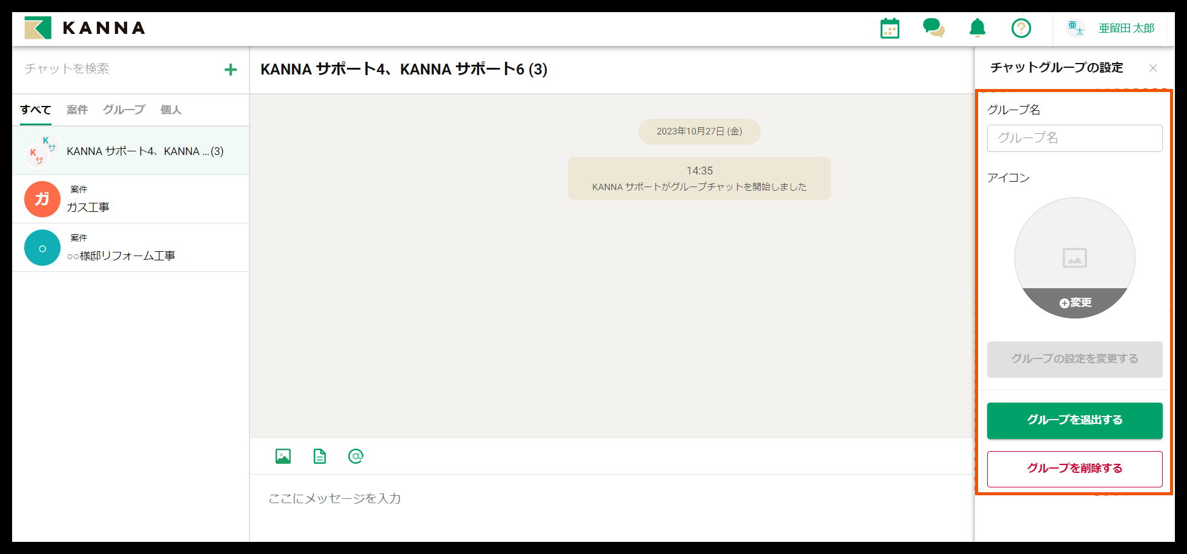This screenshot has width=1187, height=554.
Task: Select the 個人 tab
Action: point(171,110)
